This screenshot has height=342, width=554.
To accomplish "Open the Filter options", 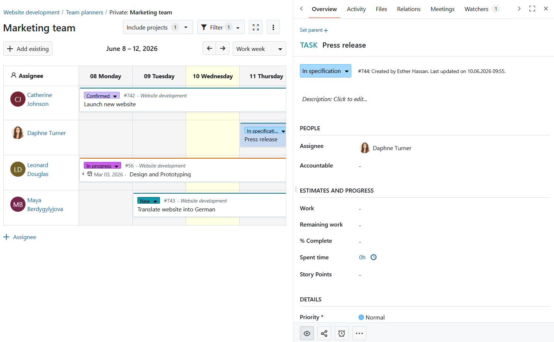I will (x=221, y=27).
